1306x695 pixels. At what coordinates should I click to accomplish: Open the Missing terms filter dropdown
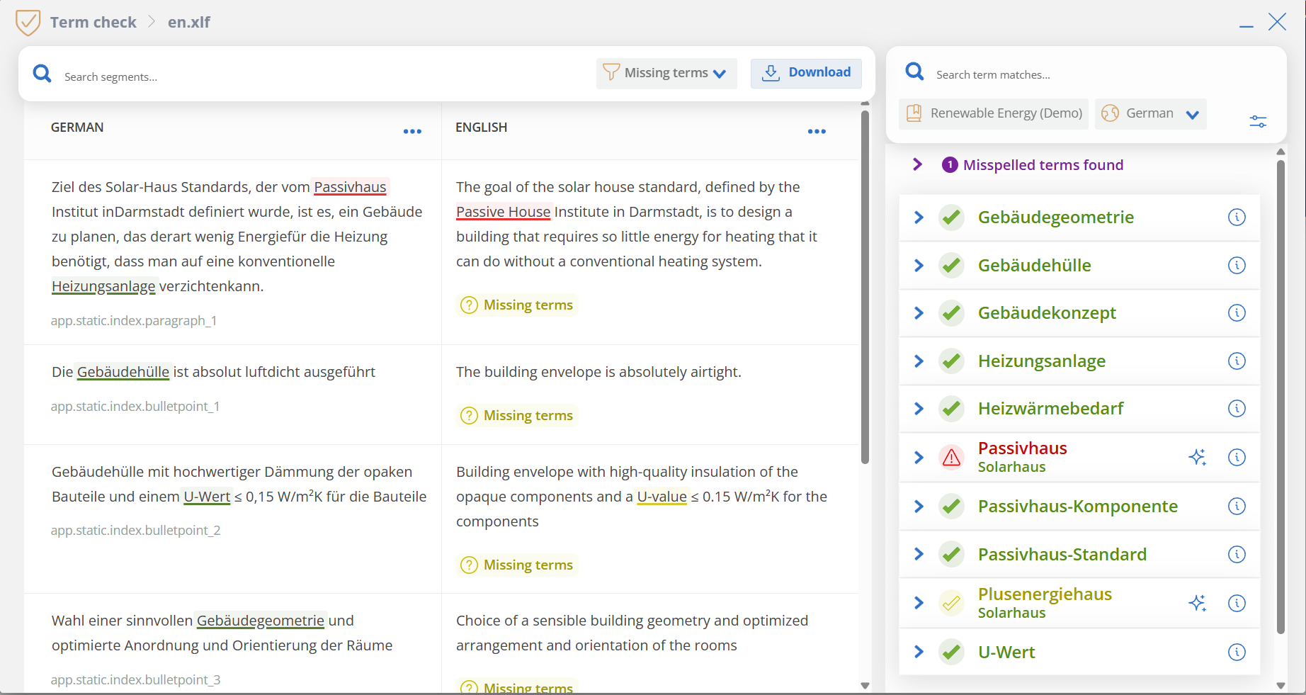(x=666, y=74)
